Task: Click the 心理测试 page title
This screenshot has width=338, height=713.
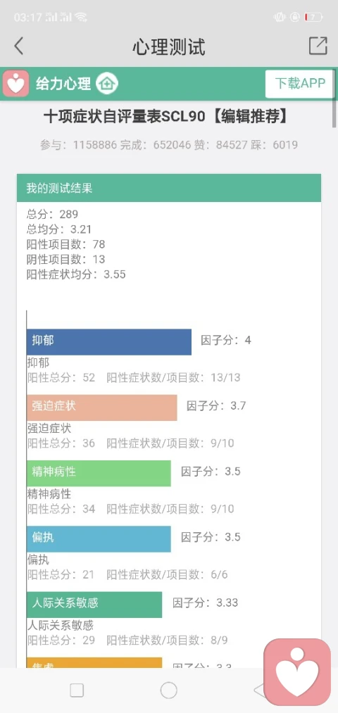Action: pos(169,47)
